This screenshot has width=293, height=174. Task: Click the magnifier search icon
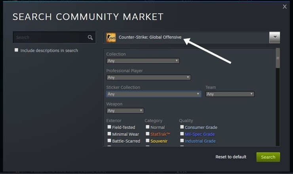pos(90,38)
